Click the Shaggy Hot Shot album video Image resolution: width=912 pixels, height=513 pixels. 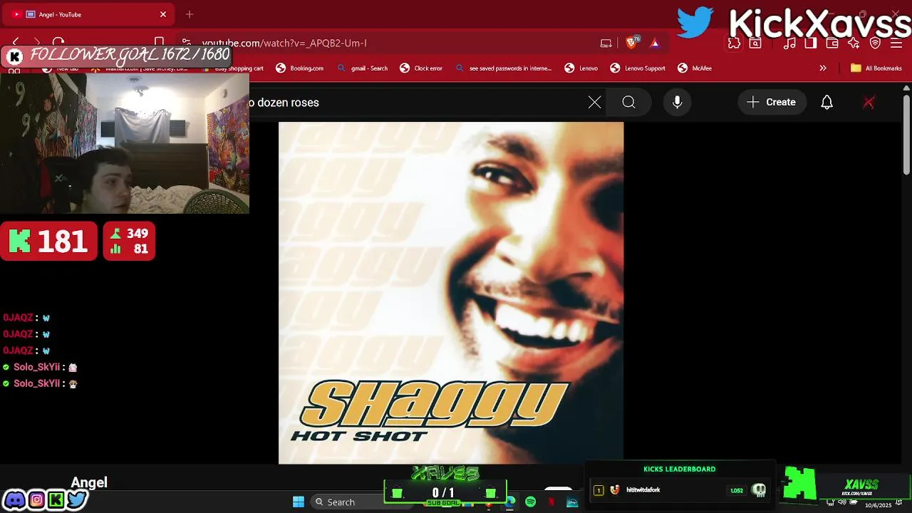[x=451, y=293]
